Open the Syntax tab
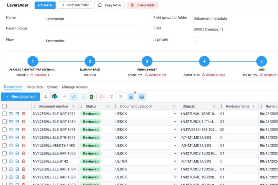 coord(52,87)
